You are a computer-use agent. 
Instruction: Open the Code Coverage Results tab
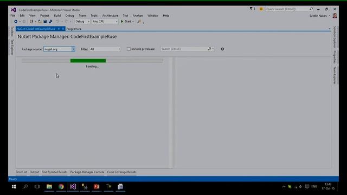tap(121, 172)
